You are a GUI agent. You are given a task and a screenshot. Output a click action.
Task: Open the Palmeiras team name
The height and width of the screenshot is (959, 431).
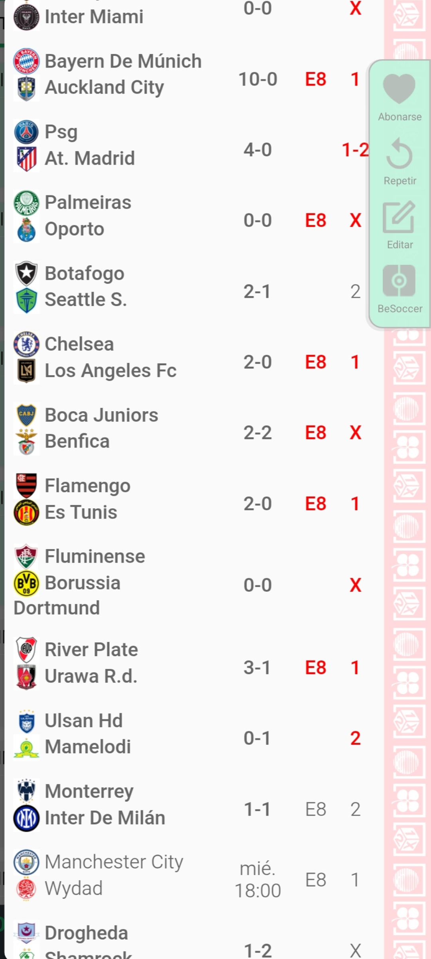pyautogui.click(x=88, y=202)
